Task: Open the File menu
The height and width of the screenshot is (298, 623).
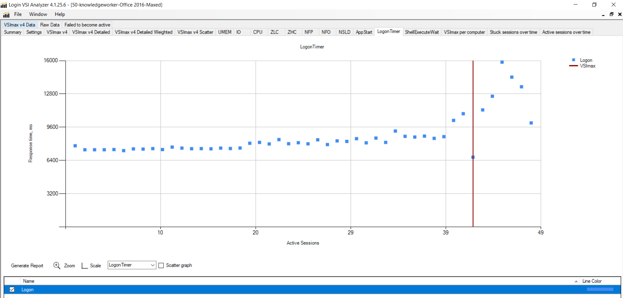Action: (x=18, y=14)
